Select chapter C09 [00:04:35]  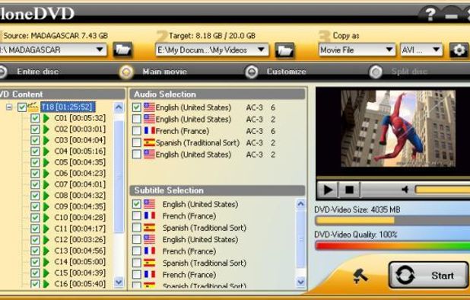click(80, 206)
